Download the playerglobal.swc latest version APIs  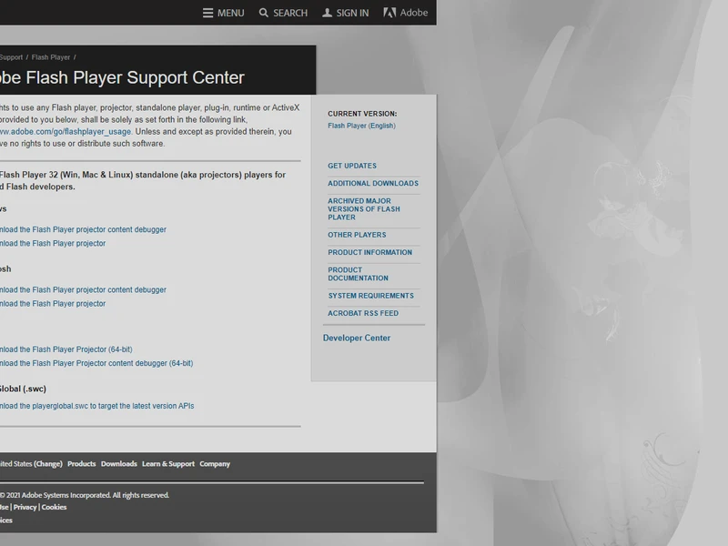pyautogui.click(x=97, y=406)
